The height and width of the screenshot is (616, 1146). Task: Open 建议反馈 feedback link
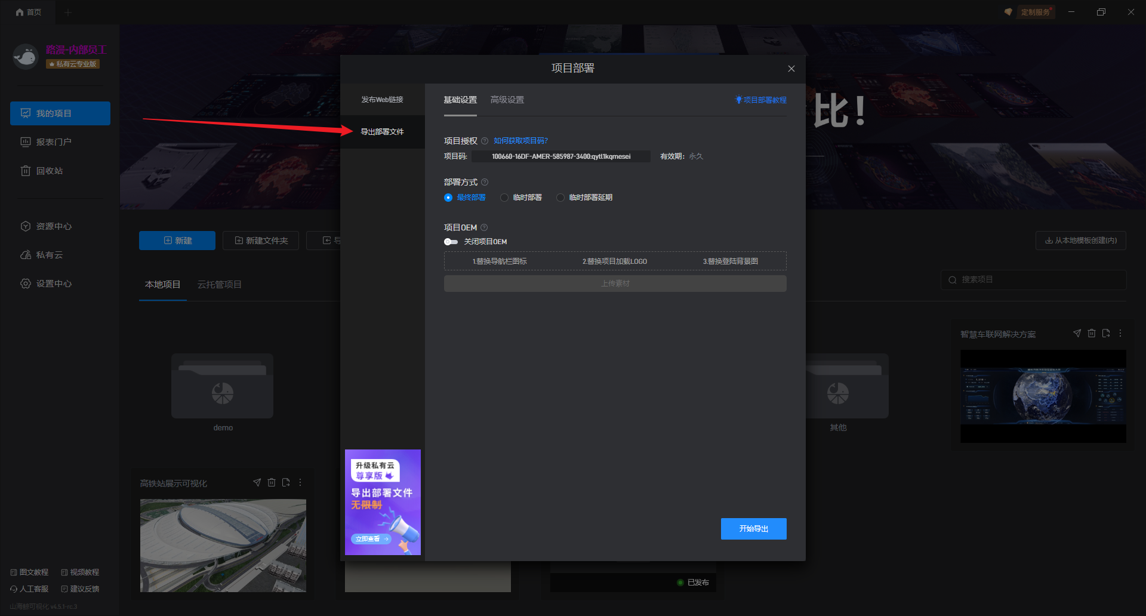click(x=80, y=589)
